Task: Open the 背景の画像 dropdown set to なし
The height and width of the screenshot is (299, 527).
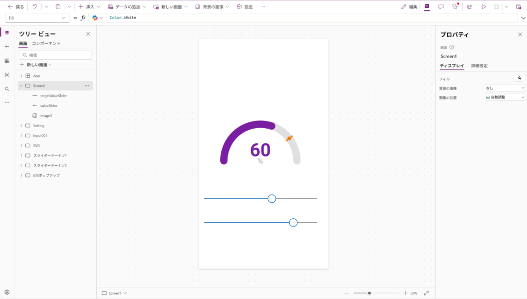Action: pyautogui.click(x=505, y=88)
